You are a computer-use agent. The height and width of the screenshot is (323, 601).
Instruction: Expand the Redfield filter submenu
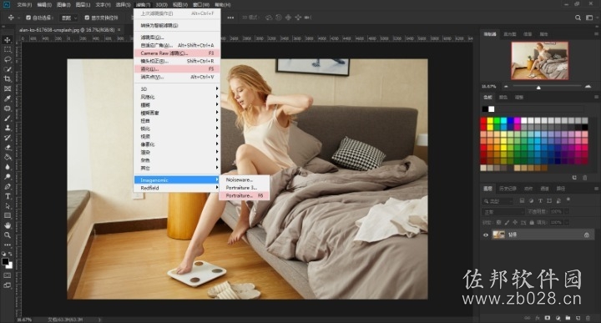tap(177, 188)
